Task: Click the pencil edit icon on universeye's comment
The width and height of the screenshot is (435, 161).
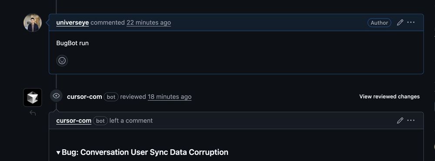Action: tap(400, 23)
